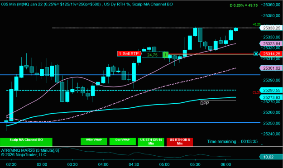This screenshot has height=168, width=283.
Task: Click the 03:00 time axis label
Action: click(42, 164)
